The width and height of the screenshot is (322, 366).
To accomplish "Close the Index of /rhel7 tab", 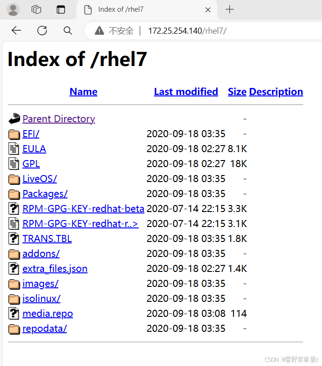I will click(208, 9).
